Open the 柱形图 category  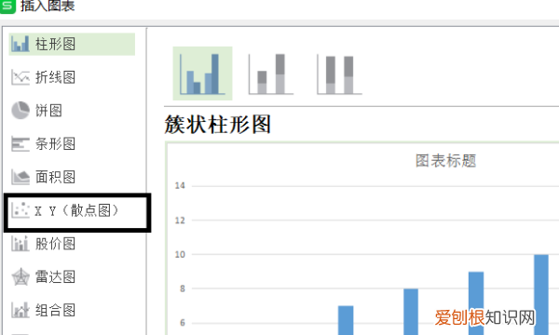72,44
